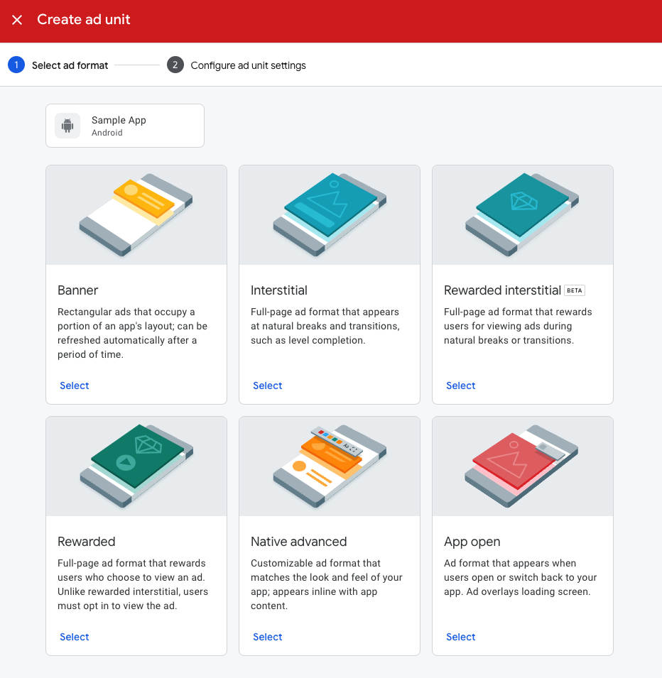Click the App open format illustration
This screenshot has width=662, height=678.
pos(522,466)
